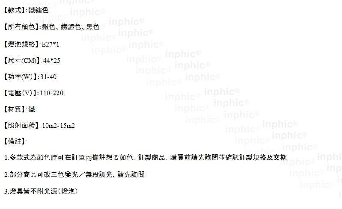
Task: Click the 10m2-15m2 area value
Action: 59,126
